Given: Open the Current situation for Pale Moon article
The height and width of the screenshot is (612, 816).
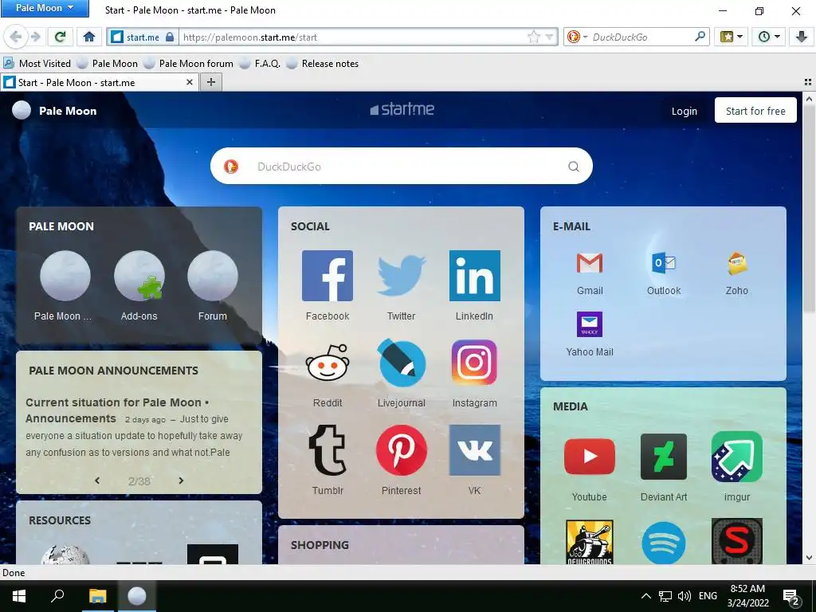Looking at the screenshot, I should coord(117,410).
